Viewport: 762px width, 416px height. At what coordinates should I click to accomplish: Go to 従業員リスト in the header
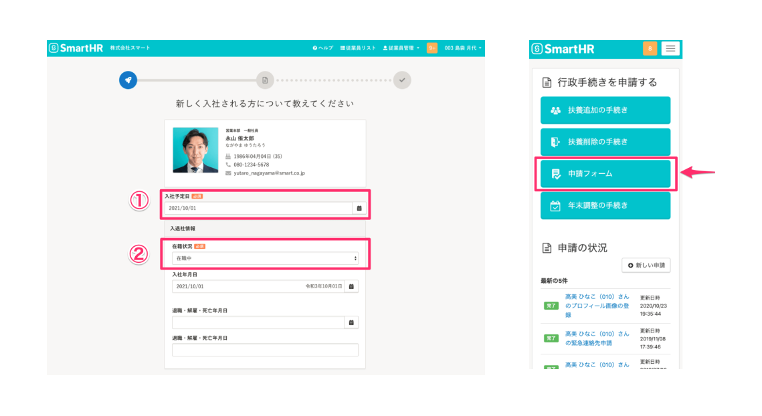(358, 48)
